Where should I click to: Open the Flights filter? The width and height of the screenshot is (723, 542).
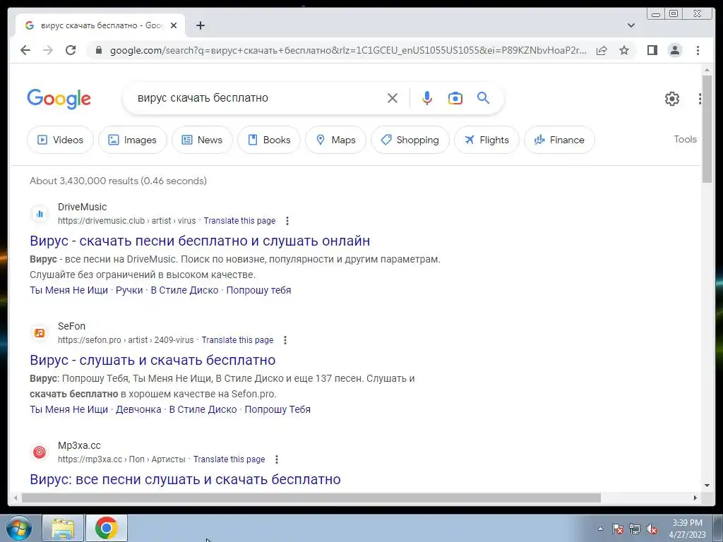pos(486,140)
